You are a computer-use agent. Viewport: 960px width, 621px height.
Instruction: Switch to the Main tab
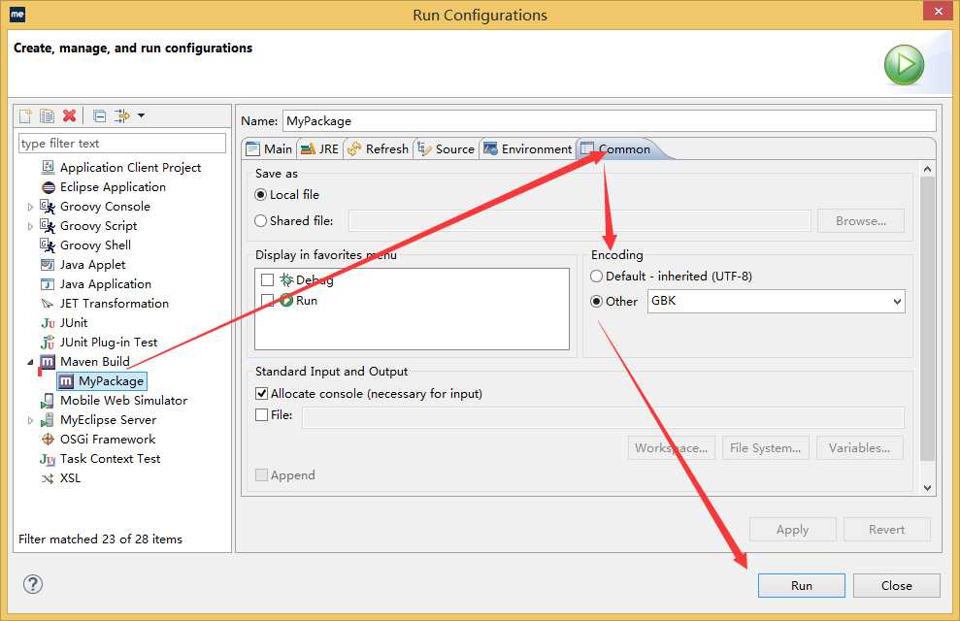point(270,148)
